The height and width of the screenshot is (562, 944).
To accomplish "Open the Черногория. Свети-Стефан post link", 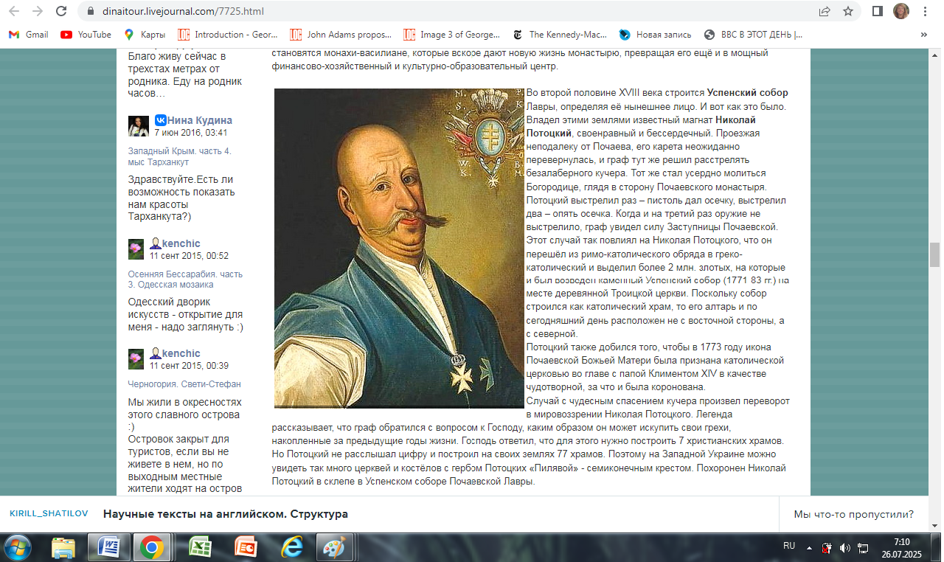I will click(184, 384).
